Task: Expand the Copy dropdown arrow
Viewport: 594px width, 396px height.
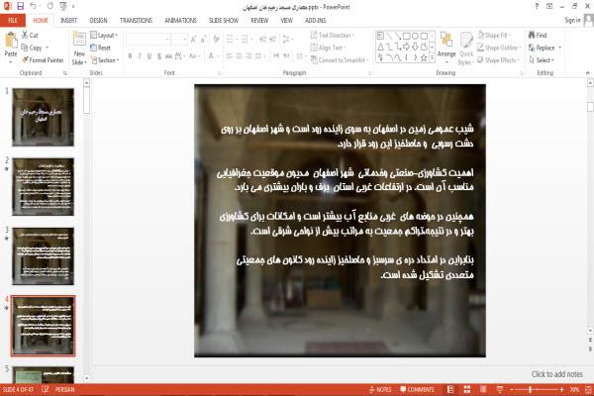Action: pyautogui.click(x=48, y=48)
